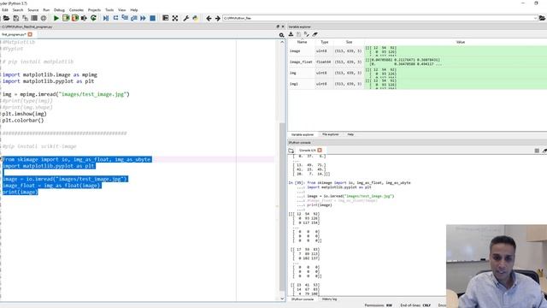Select the first_program.py editor tab
The image size is (547, 308).
[x=14, y=34]
